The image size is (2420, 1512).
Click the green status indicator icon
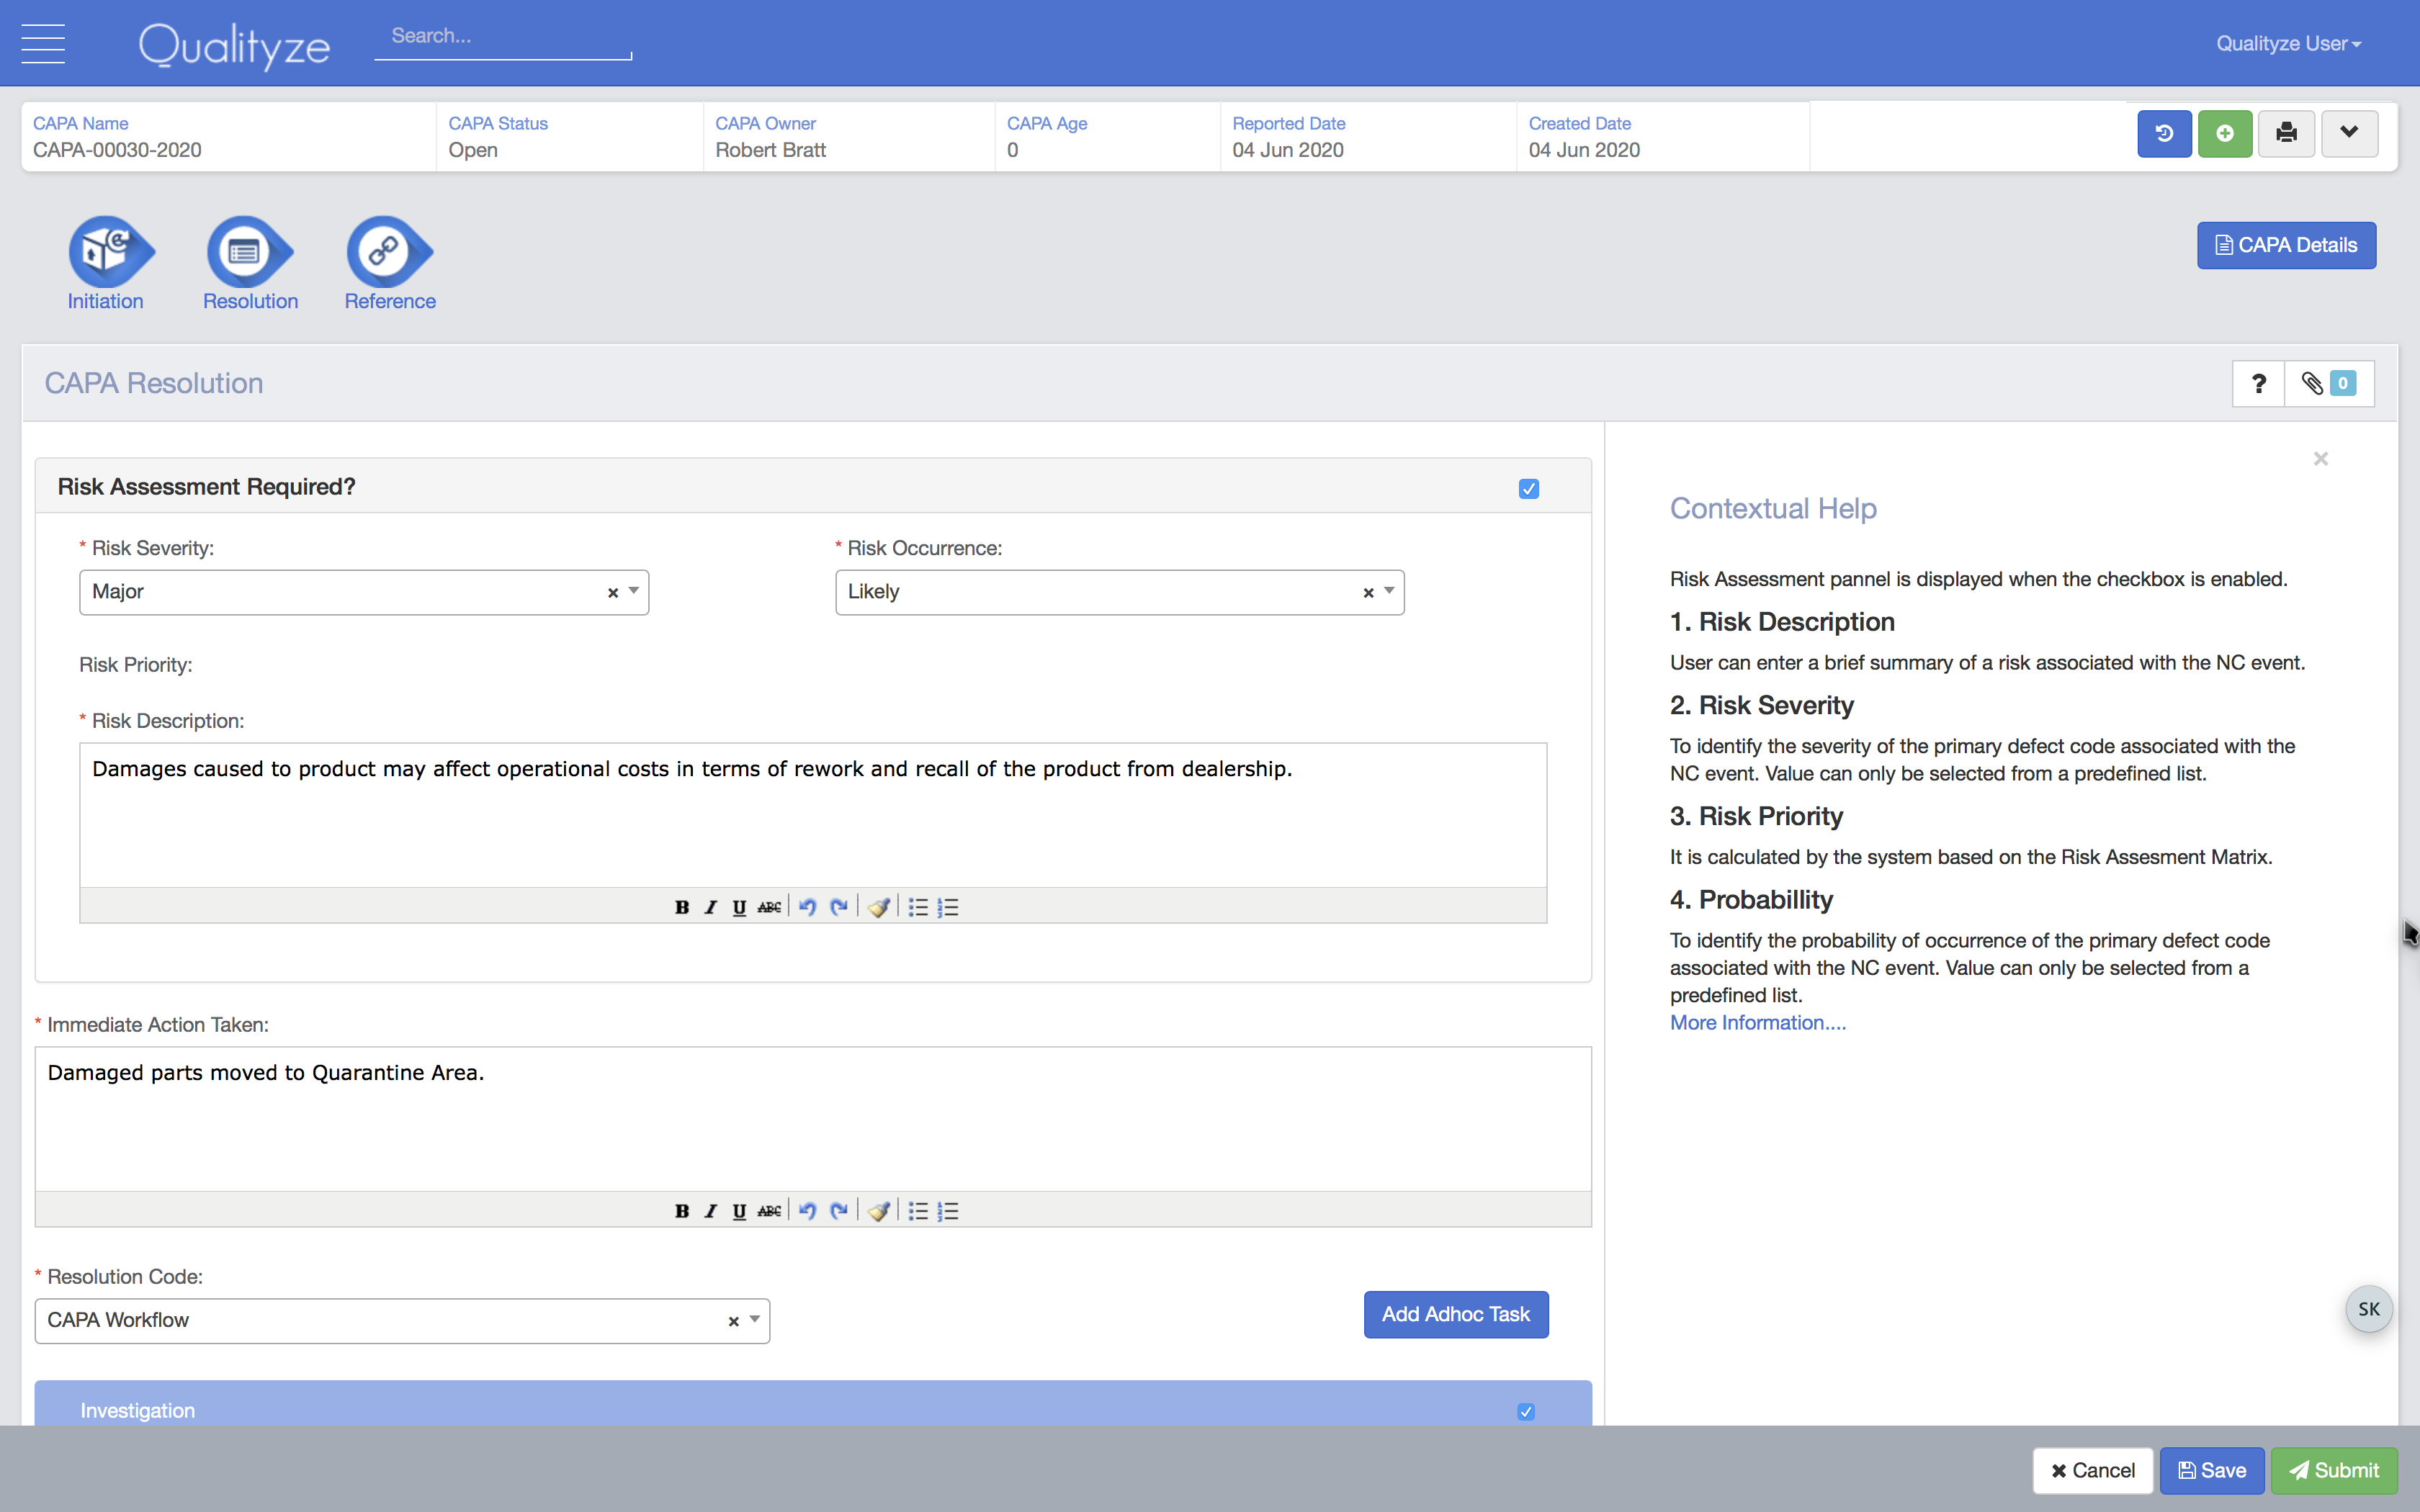2223,134
